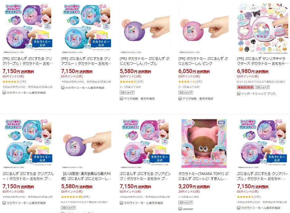Click the 4.88 star rating with 8 reviews
This screenshot has height=213, width=290.
75,197
